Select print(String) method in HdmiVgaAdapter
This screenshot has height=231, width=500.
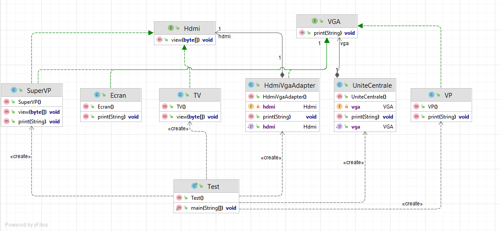pyautogui.click(x=282, y=117)
